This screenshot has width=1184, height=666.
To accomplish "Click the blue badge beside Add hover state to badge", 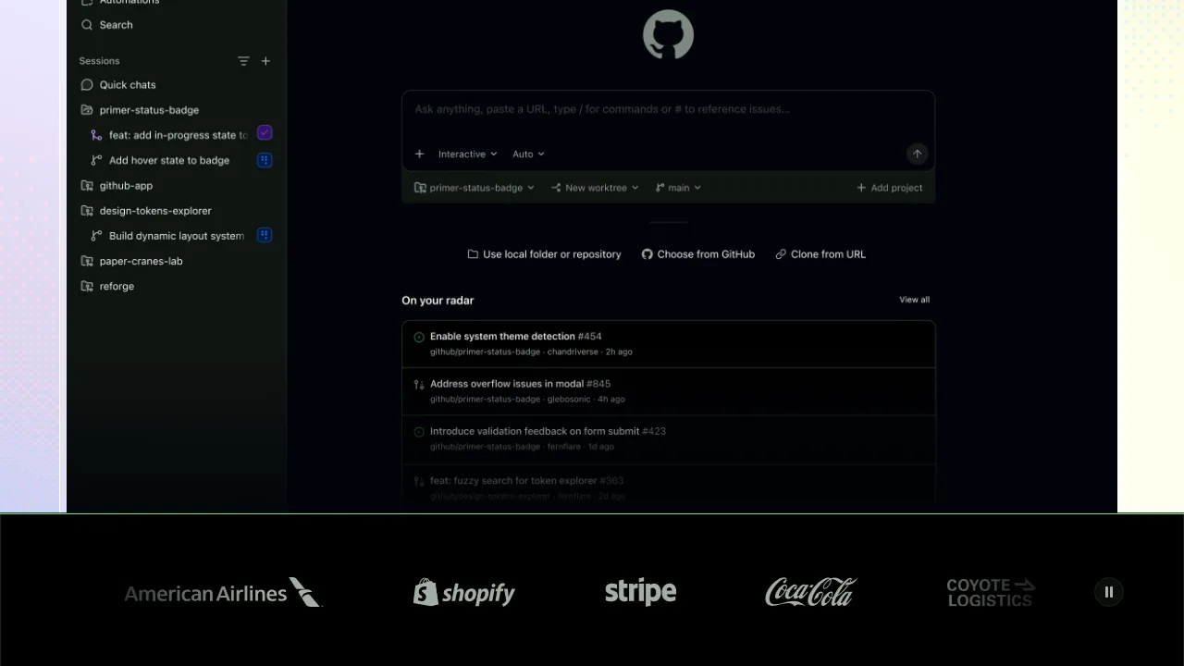I will click(265, 160).
